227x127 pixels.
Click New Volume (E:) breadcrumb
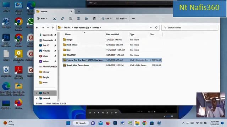[81, 28]
